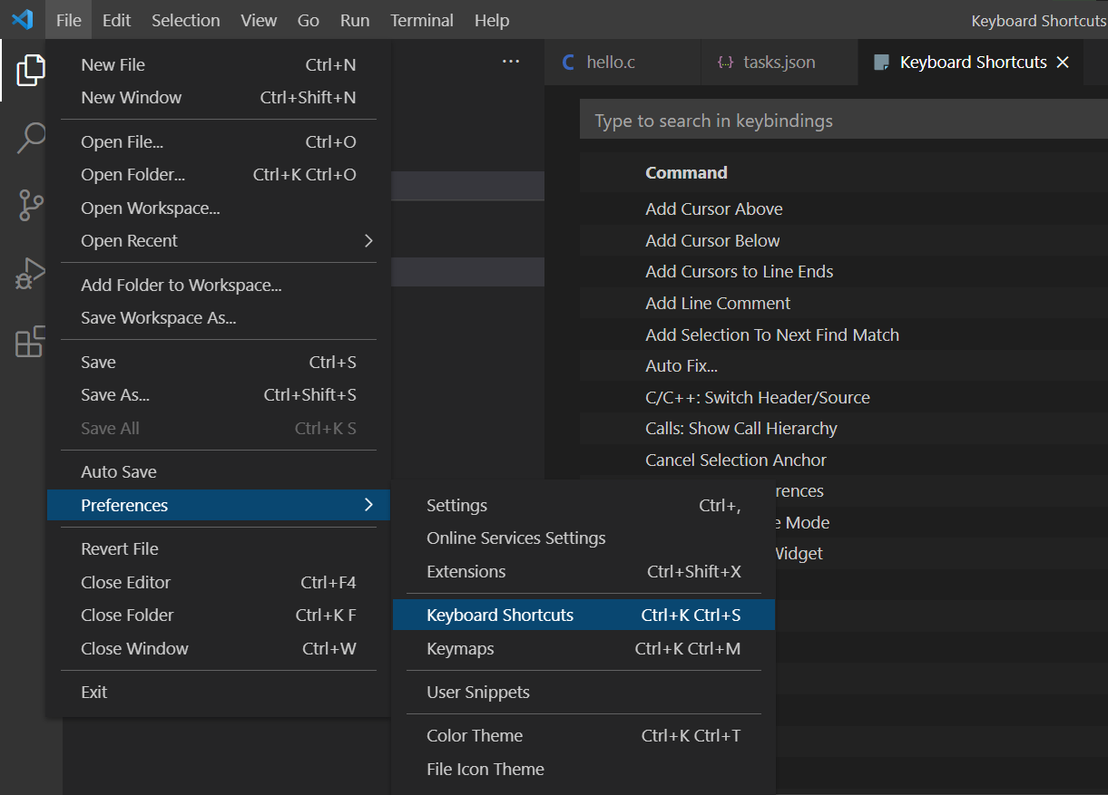Choose Close Editor menu item
This screenshot has height=795, width=1108.
(218, 582)
